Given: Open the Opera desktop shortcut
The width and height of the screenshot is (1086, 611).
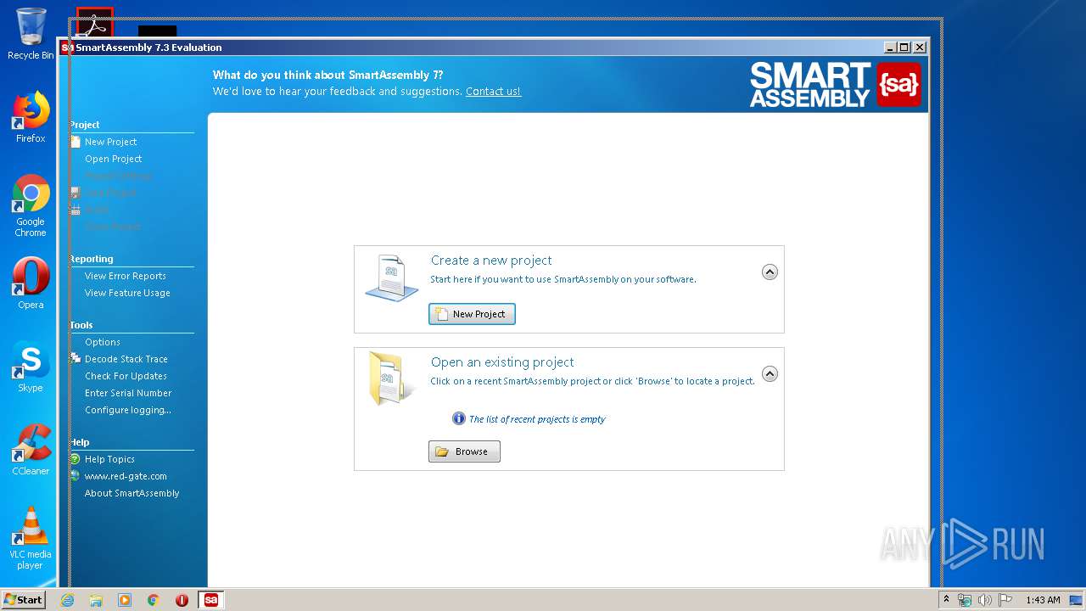Looking at the screenshot, I should tap(31, 283).
